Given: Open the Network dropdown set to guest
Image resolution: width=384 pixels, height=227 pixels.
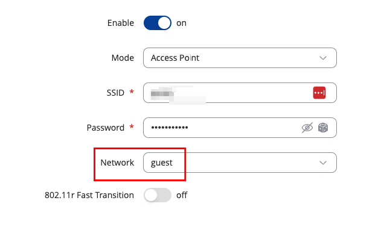Looking at the screenshot, I should pyautogui.click(x=240, y=163).
